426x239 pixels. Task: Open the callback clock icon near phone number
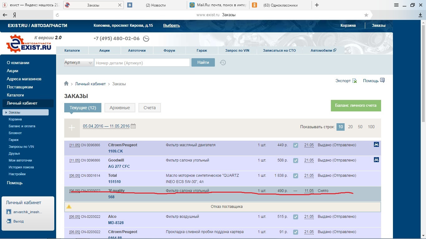click(x=146, y=39)
